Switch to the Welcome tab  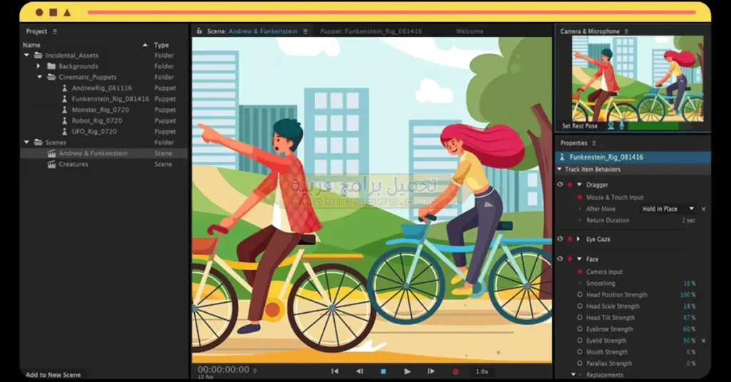470,31
